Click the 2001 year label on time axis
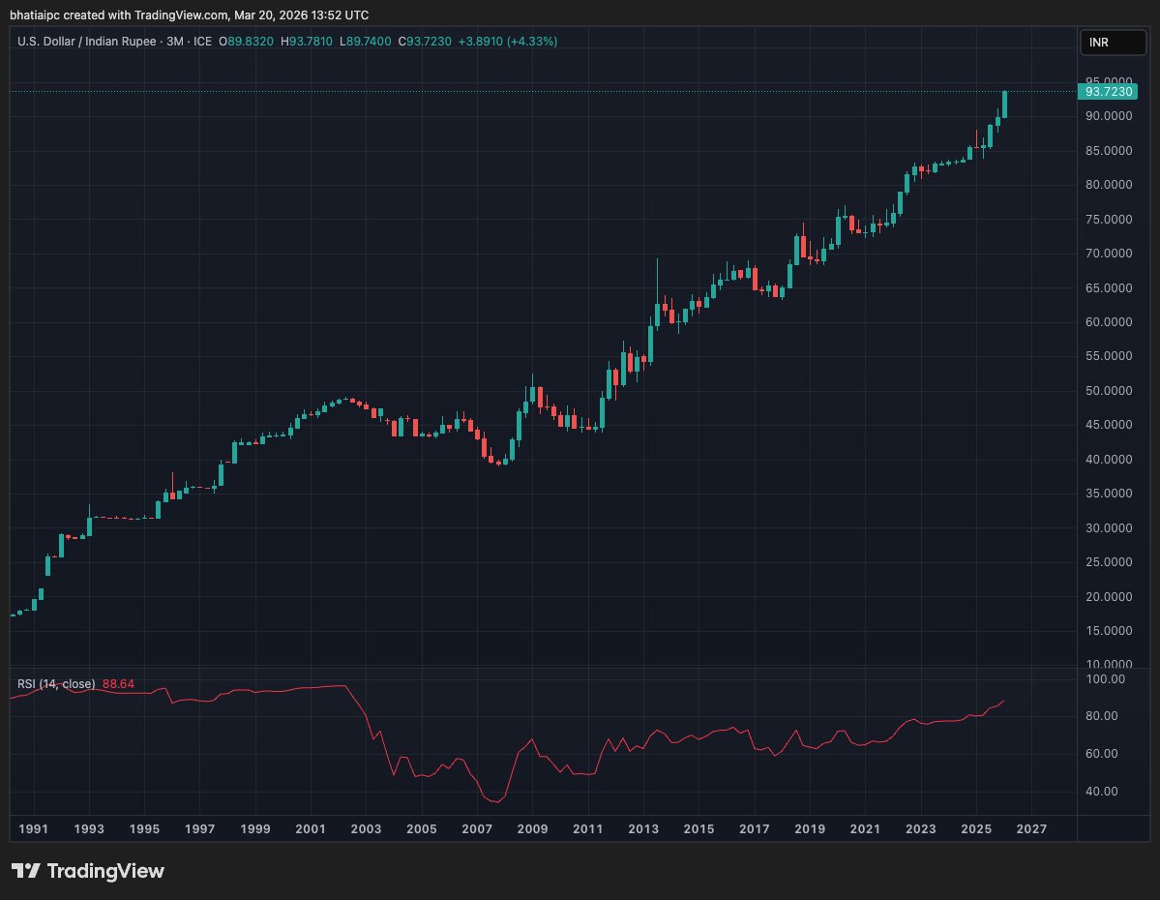The image size is (1160, 900). coord(311,829)
